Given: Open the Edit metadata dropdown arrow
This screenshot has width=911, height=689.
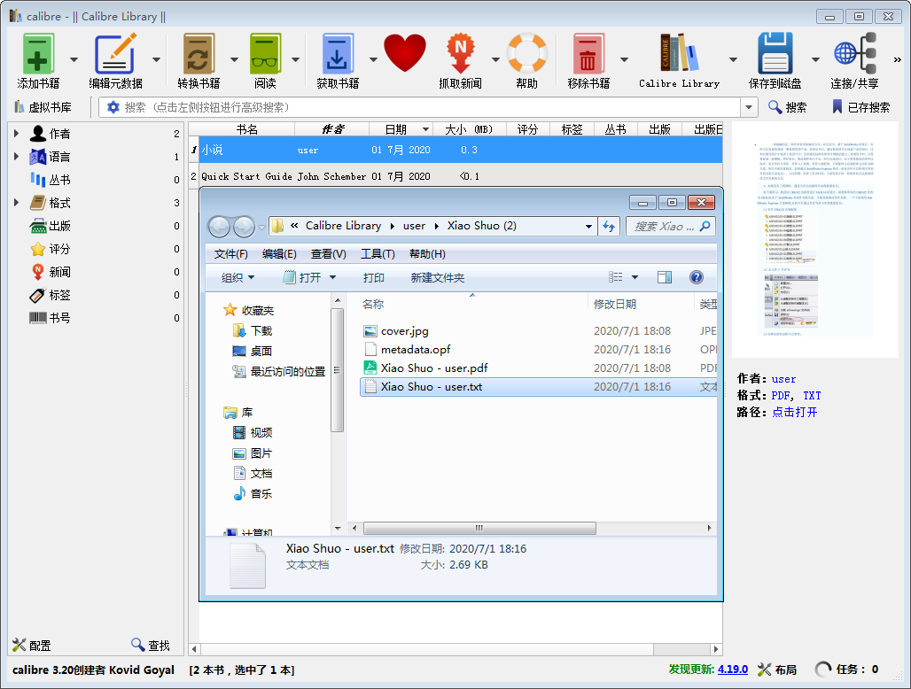Looking at the screenshot, I should [x=156, y=59].
